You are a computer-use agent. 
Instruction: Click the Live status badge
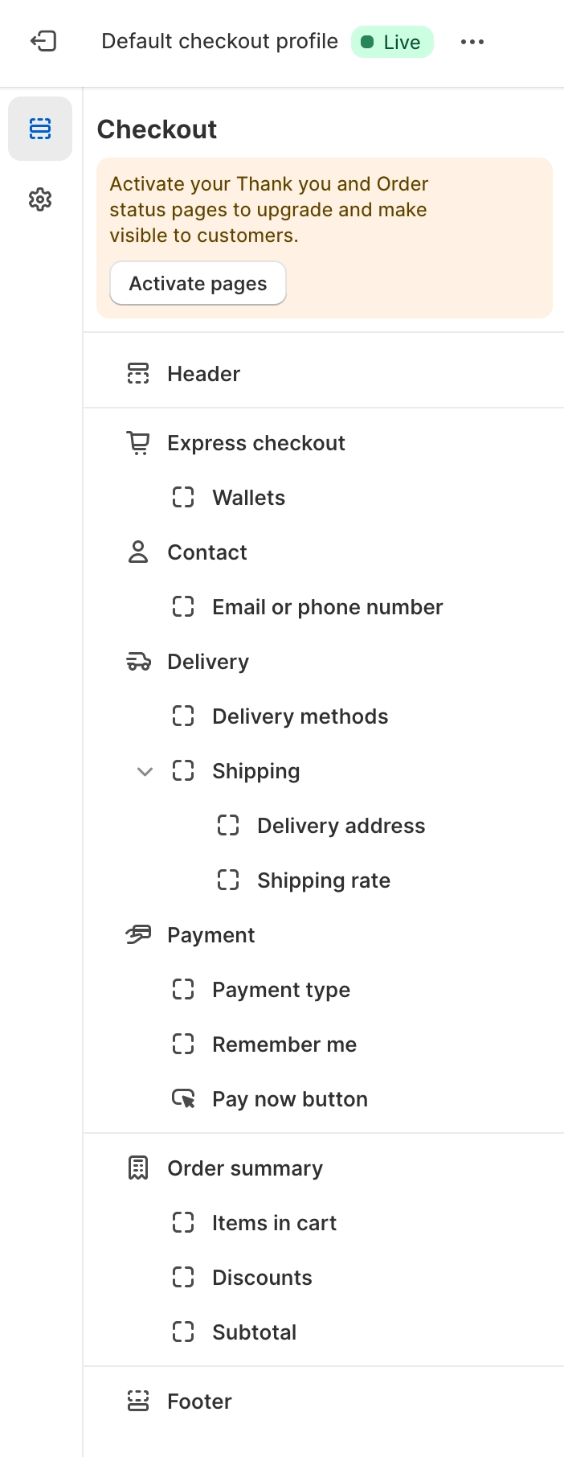(392, 41)
